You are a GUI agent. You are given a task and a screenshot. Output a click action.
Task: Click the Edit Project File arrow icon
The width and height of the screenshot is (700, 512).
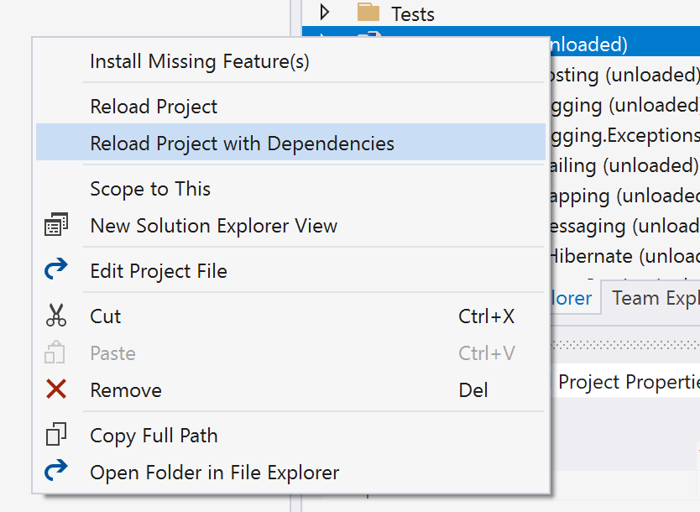56,270
